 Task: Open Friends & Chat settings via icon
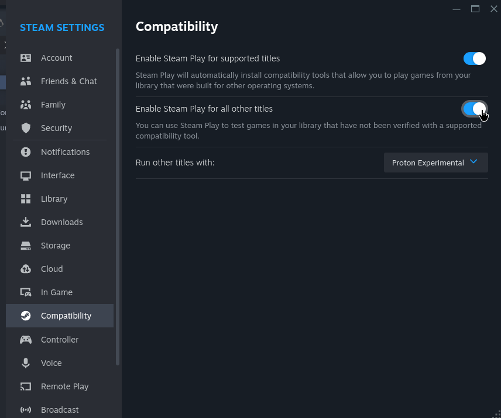pos(26,81)
